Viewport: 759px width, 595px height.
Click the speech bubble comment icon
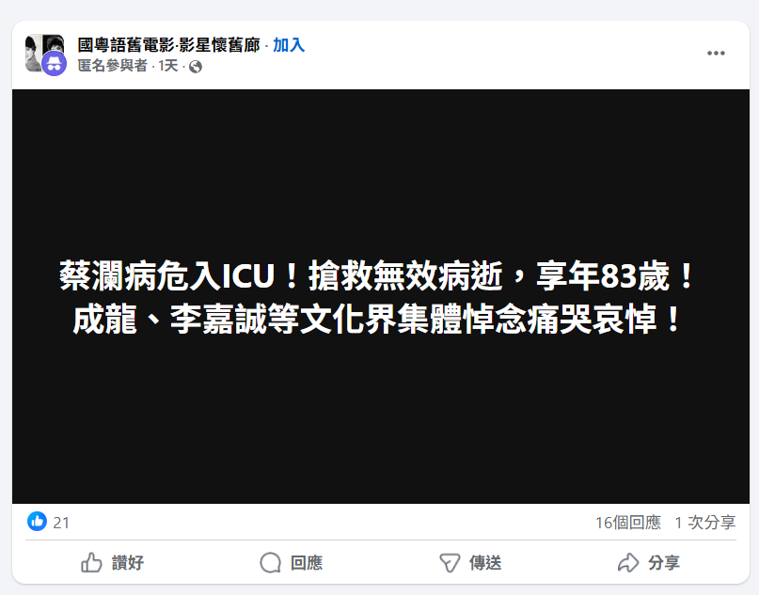click(x=270, y=563)
